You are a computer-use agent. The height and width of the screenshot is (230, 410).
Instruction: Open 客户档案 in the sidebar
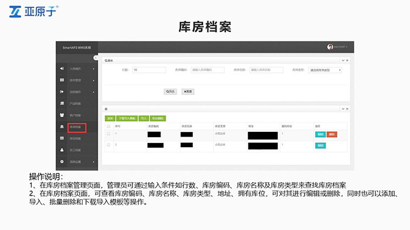click(76, 116)
